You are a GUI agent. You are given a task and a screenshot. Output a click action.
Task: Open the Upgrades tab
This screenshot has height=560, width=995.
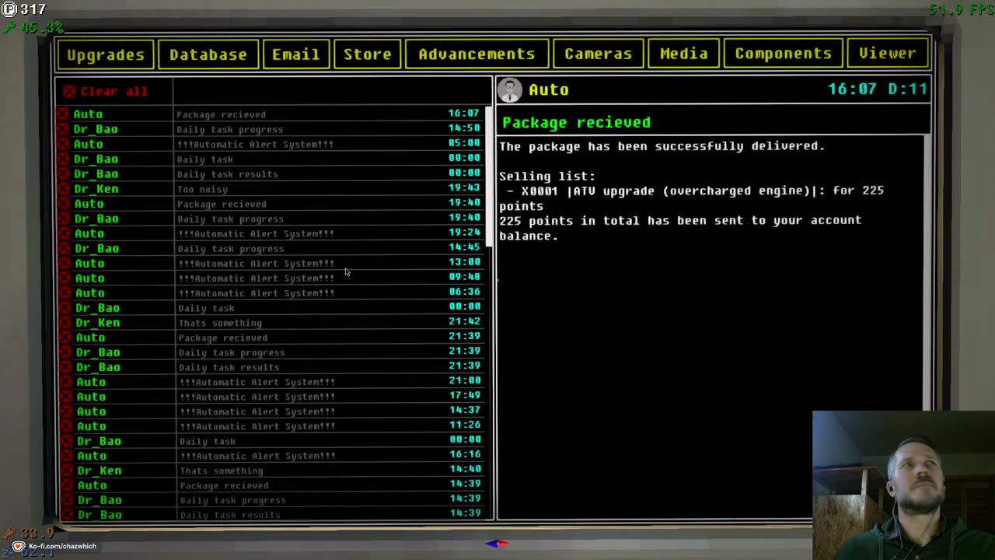[105, 54]
